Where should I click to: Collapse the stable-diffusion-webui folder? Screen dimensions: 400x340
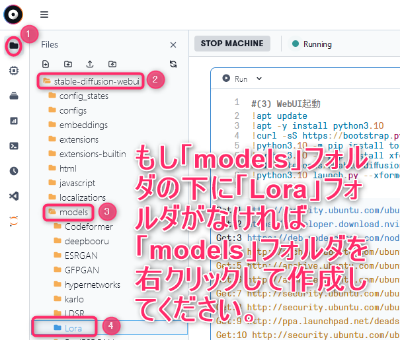pyautogui.click(x=91, y=81)
